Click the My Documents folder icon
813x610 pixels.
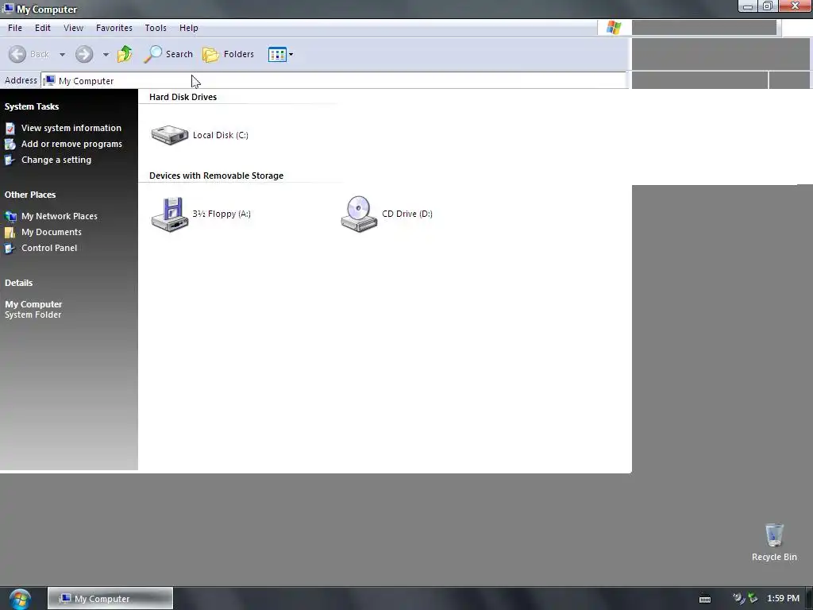[10, 233]
